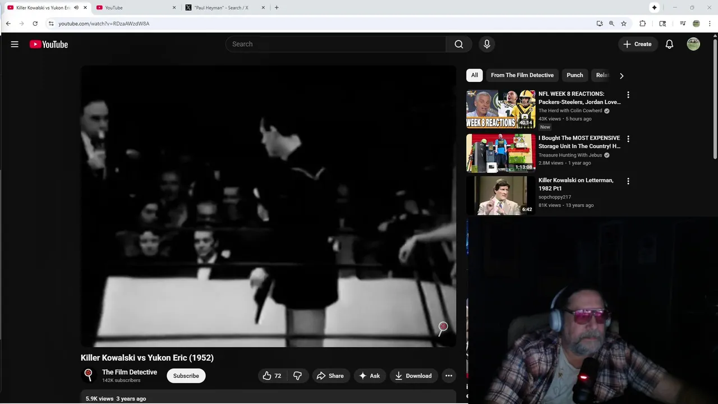718x404 pixels.
Task: Open the browser zoom indicator
Action: click(x=611, y=24)
